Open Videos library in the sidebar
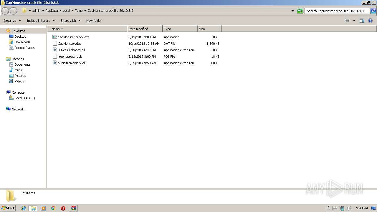 [19, 81]
